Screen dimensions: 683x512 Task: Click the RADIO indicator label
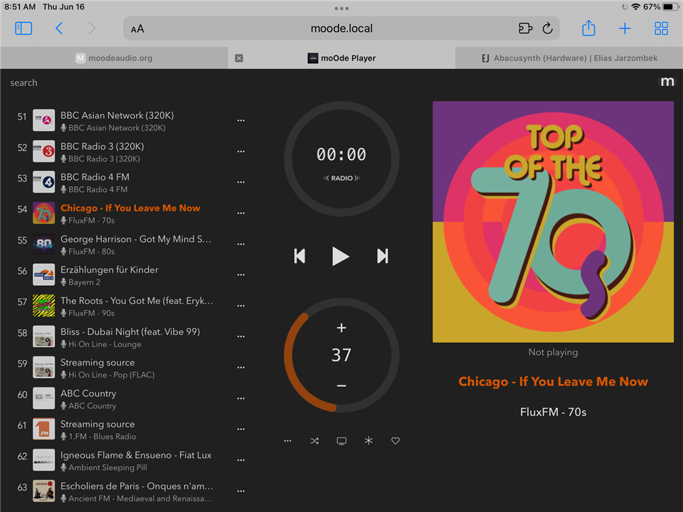tap(341, 178)
